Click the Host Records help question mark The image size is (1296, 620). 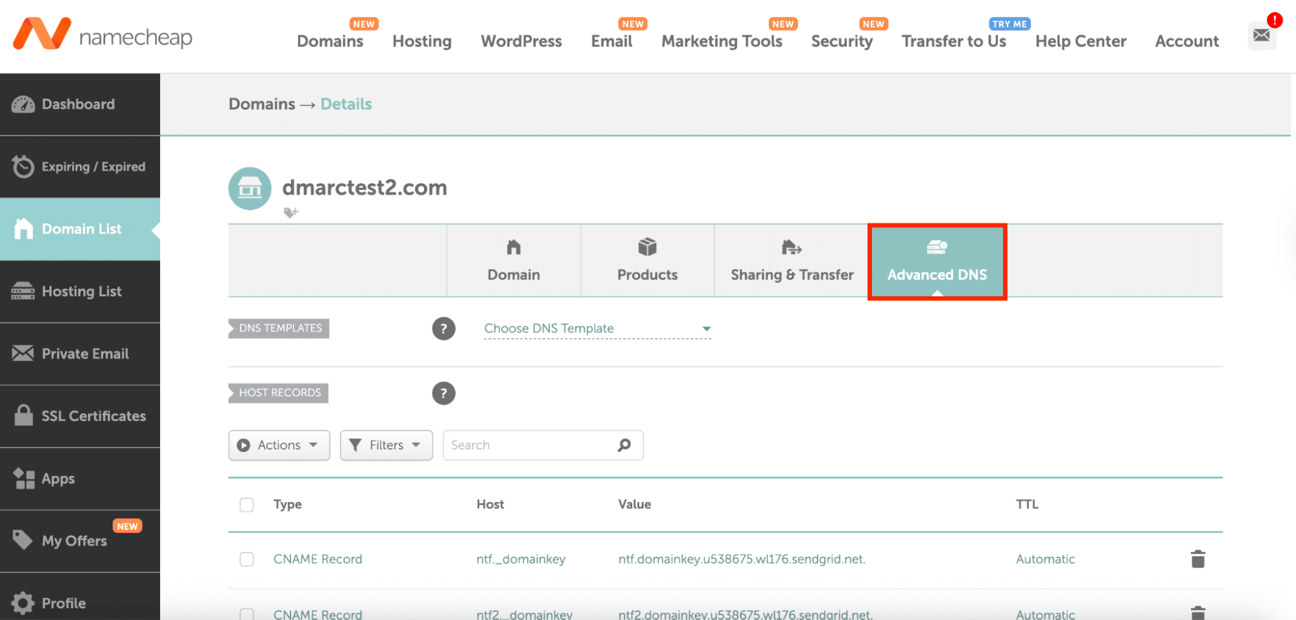443,393
